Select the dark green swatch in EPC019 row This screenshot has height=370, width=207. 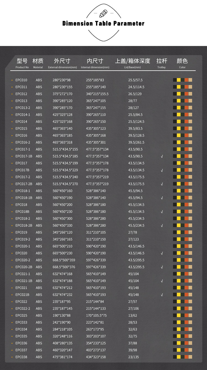click(x=183, y=232)
